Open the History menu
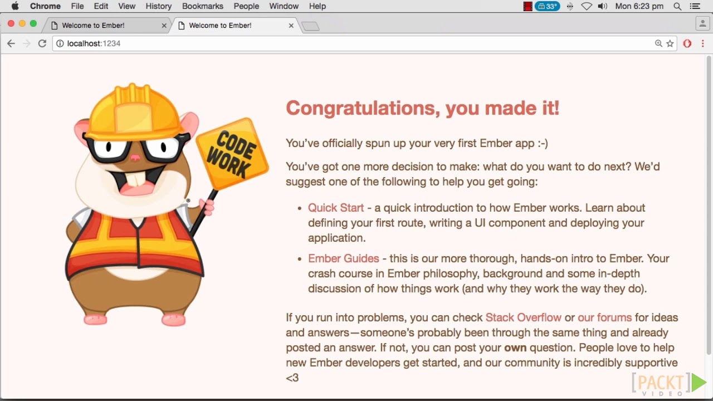 point(158,6)
